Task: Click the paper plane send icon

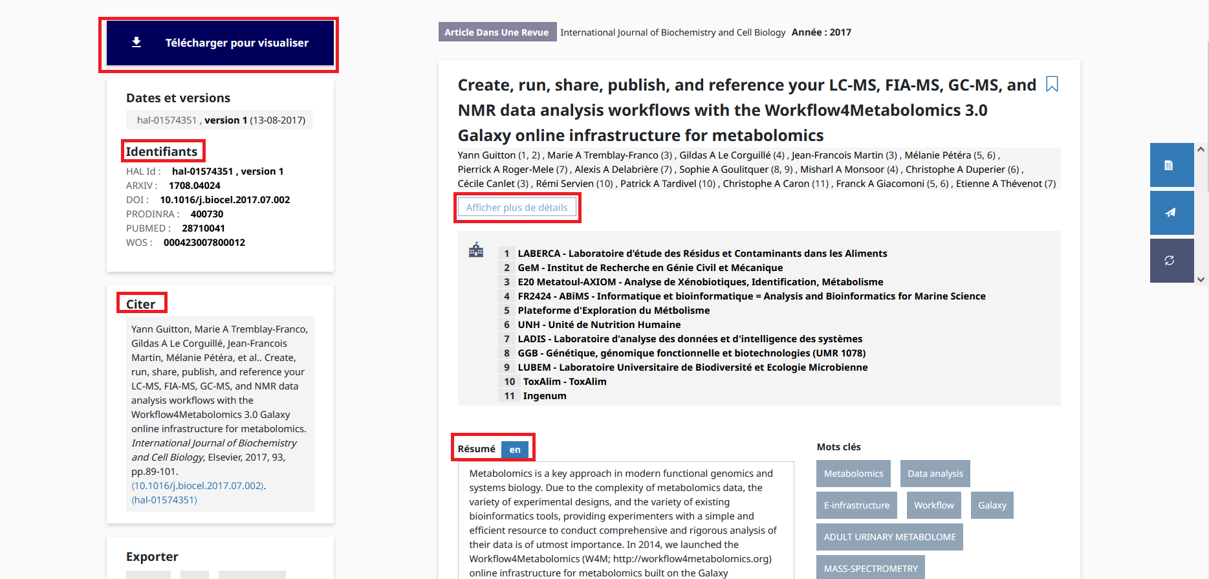Action: click(x=1170, y=213)
